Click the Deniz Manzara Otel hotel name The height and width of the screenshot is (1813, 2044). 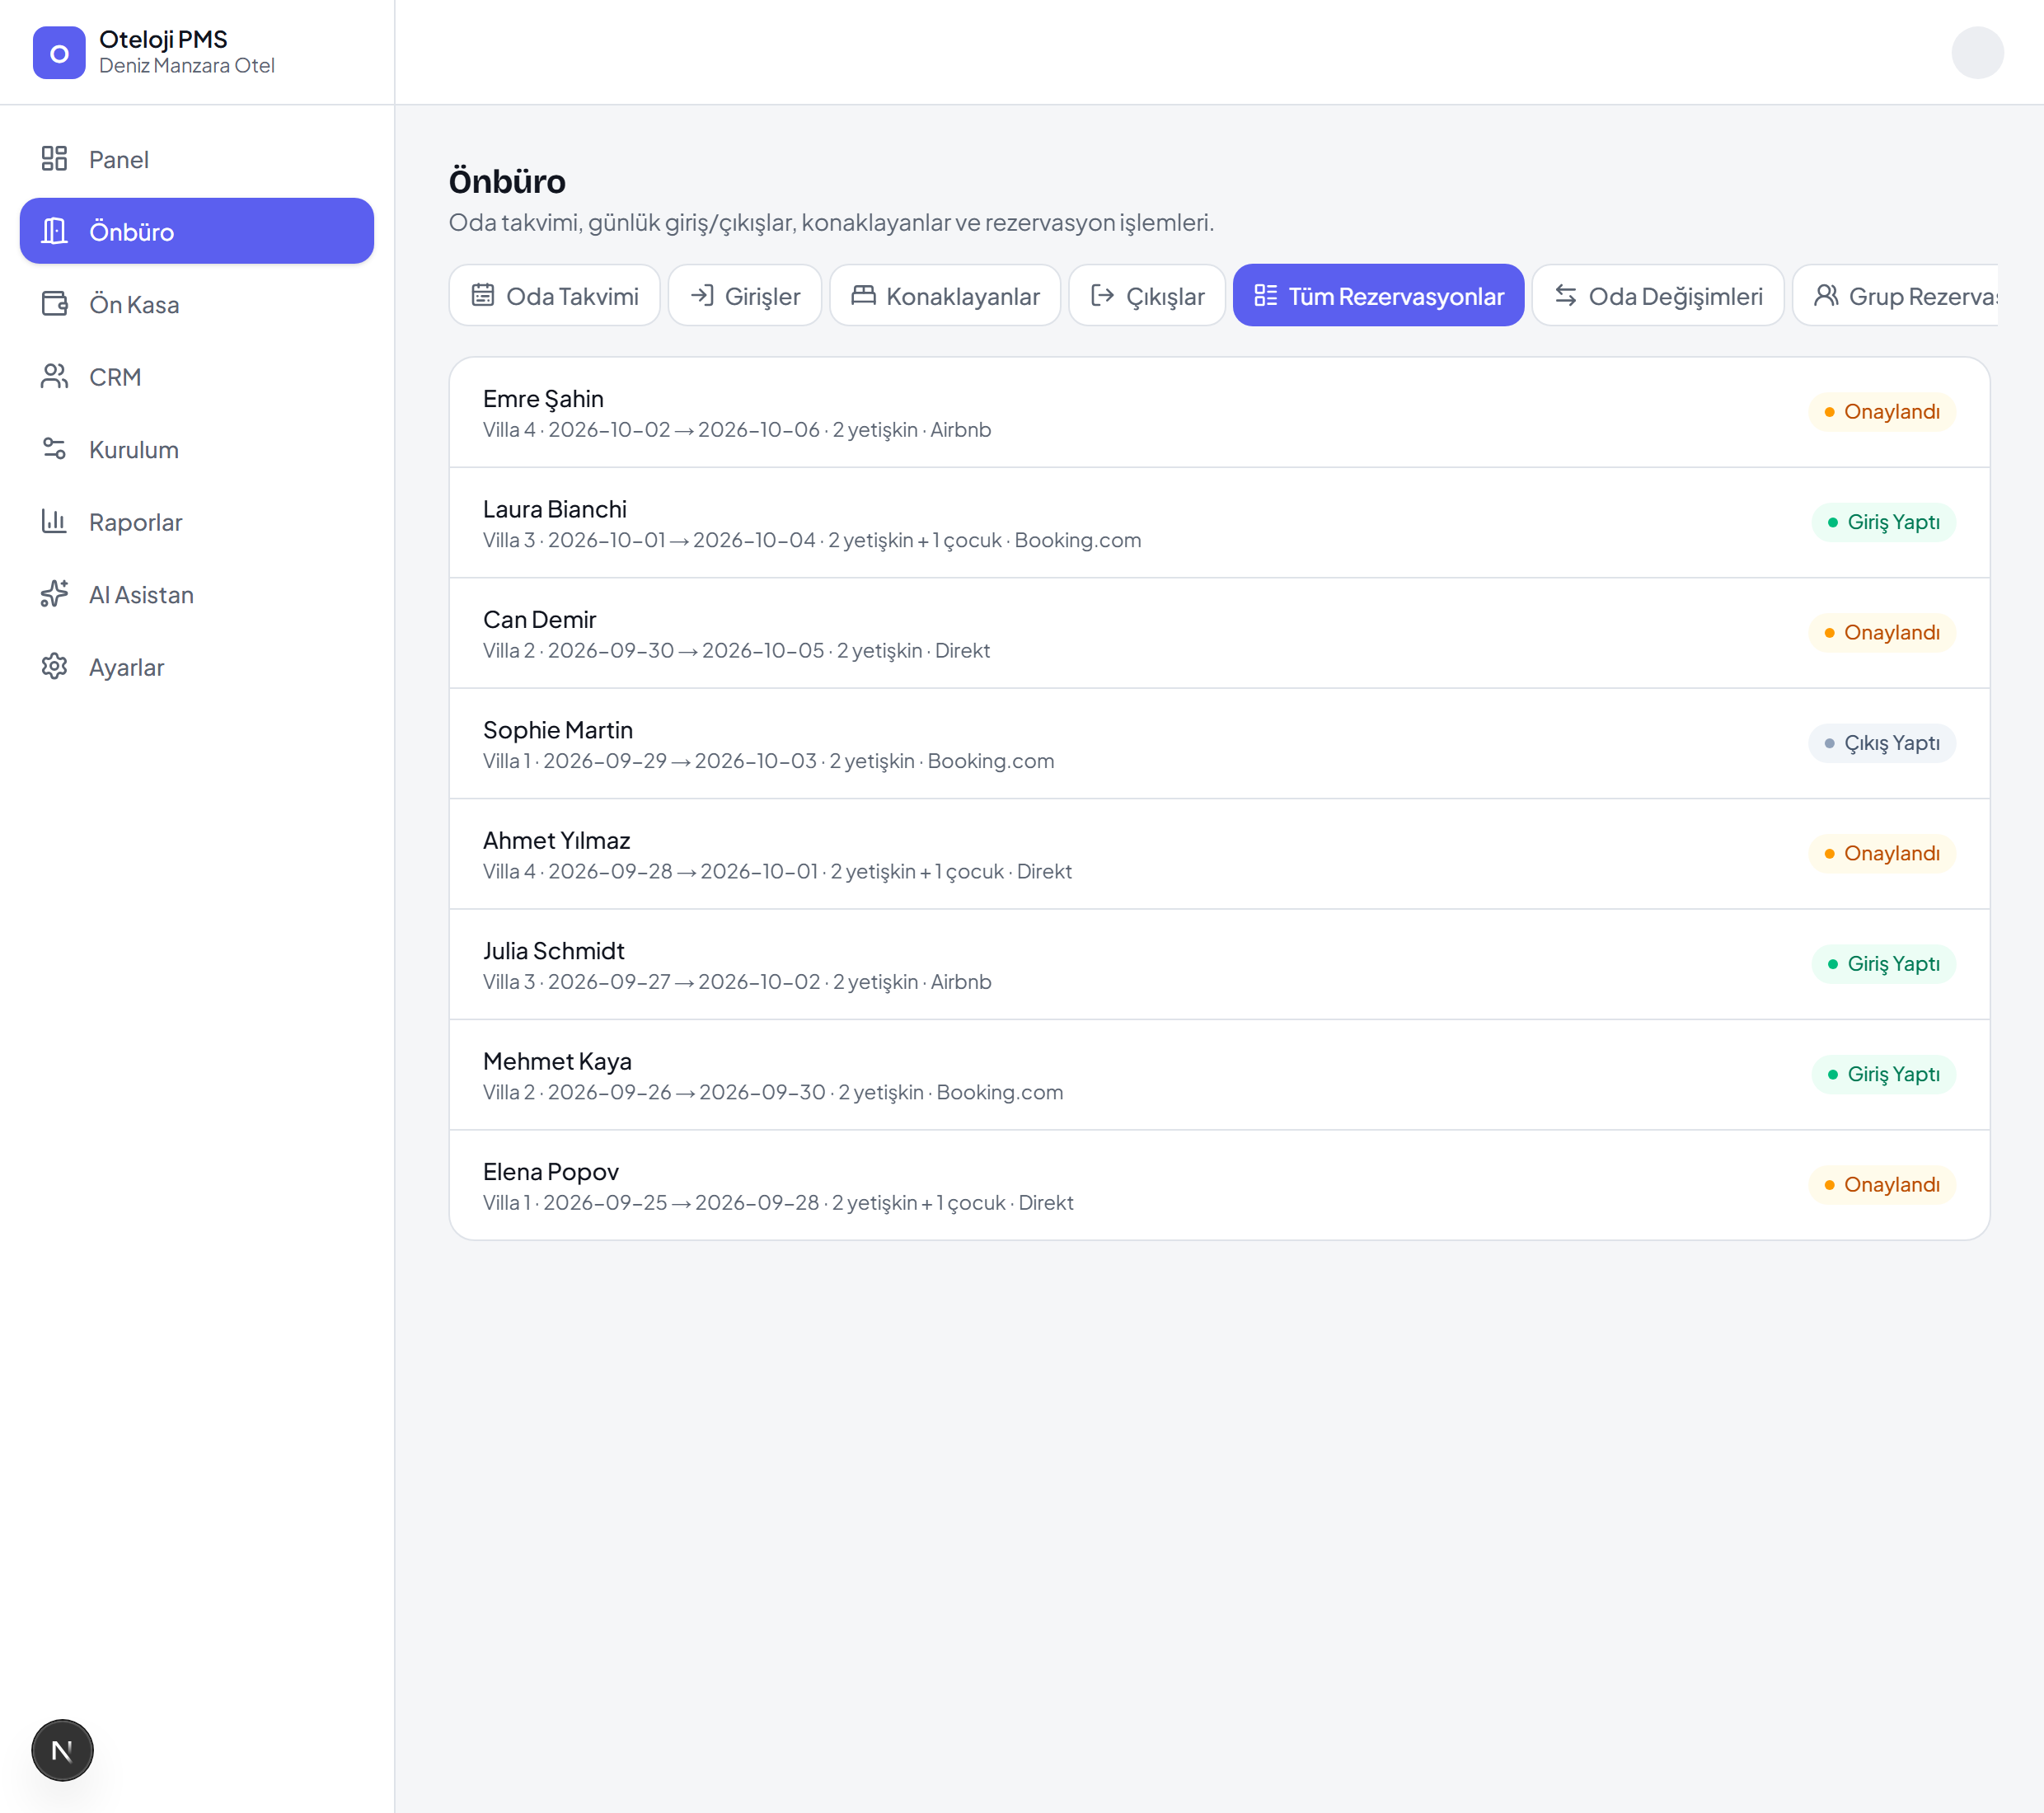coord(187,66)
